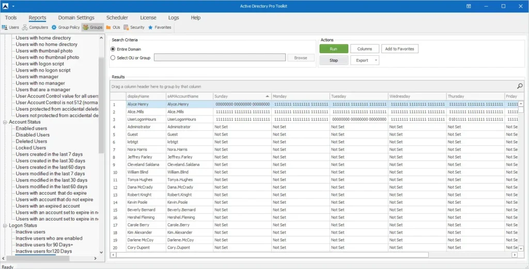The width and height of the screenshot is (529, 269).
Task: Click the sAMAccountName column header
Action: coord(190,96)
